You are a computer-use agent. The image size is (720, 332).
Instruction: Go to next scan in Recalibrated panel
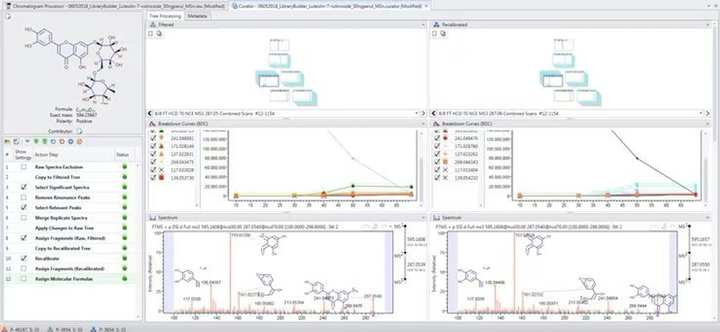tap(707, 113)
